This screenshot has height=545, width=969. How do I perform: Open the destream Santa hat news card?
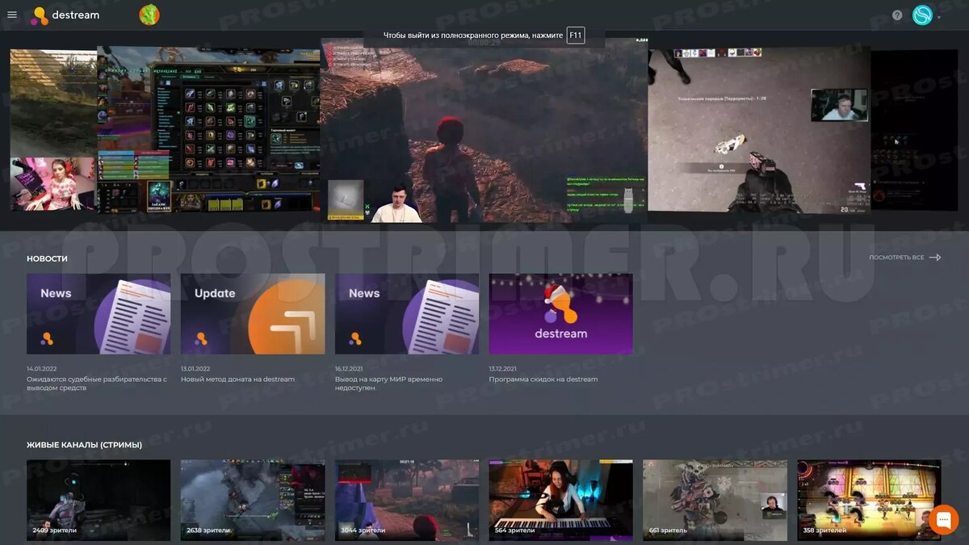click(x=560, y=314)
